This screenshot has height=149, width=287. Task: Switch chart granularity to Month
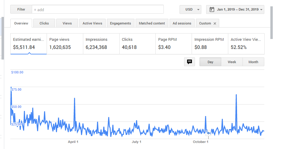(253, 62)
